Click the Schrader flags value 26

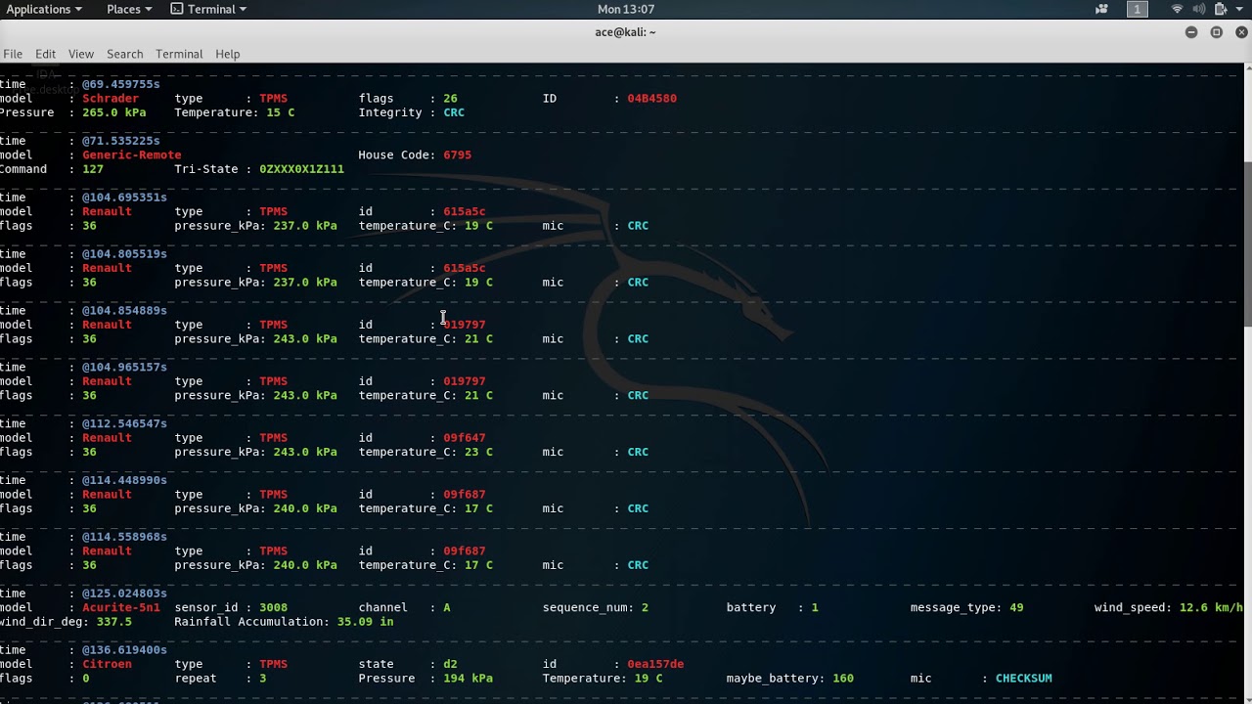450,99
